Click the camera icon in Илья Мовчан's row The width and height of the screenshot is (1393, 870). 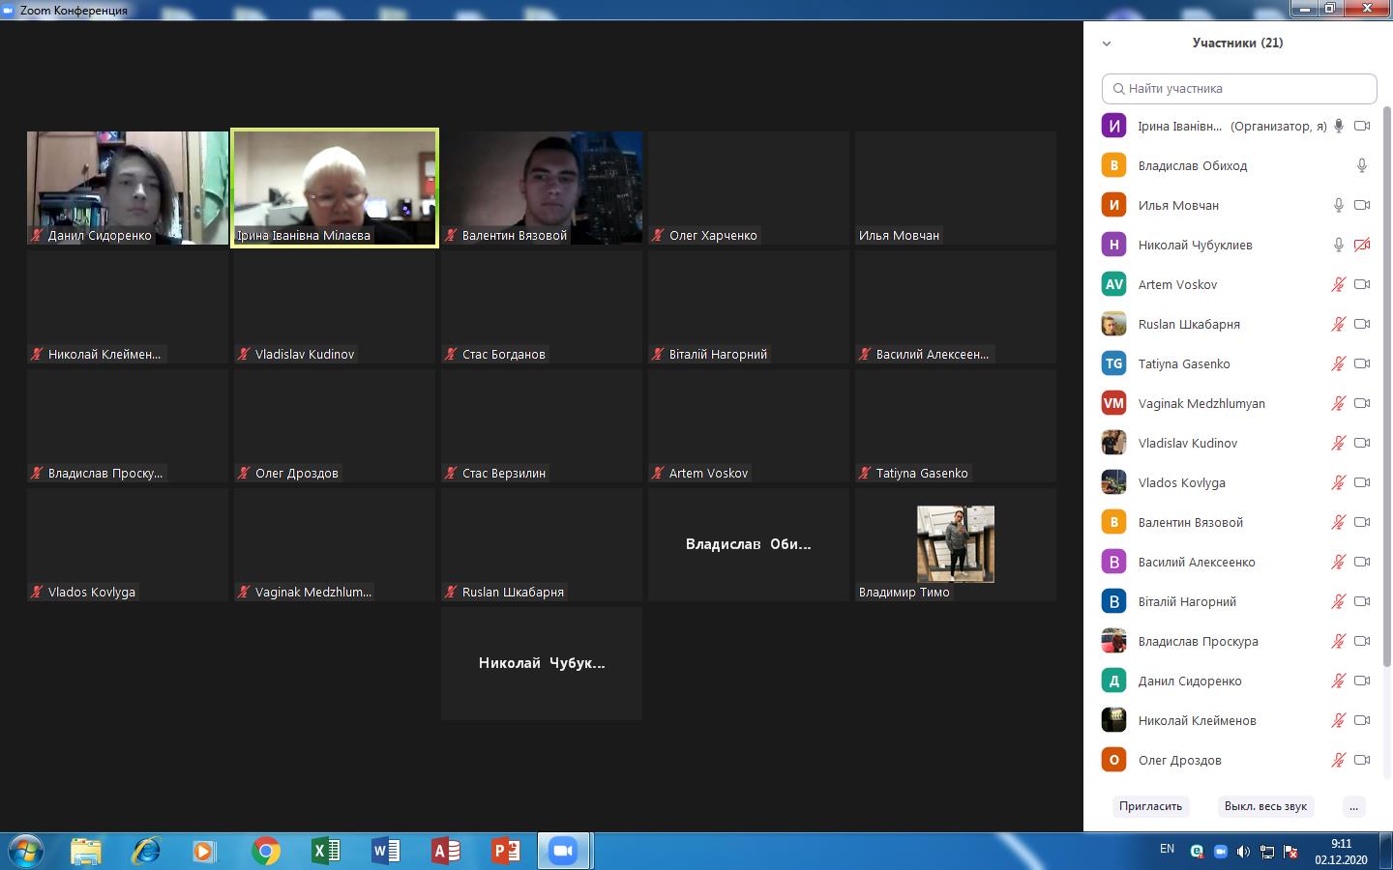click(x=1362, y=205)
